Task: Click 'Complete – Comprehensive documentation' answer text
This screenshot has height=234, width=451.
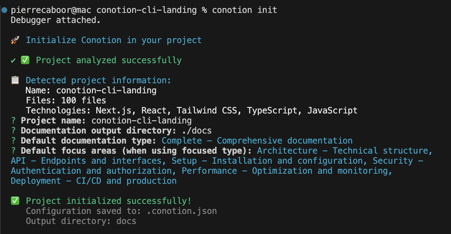Action: tap(257, 141)
